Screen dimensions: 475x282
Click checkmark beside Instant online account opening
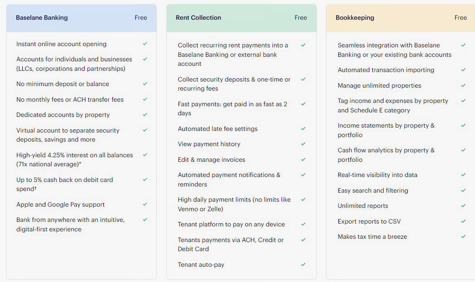pos(145,44)
